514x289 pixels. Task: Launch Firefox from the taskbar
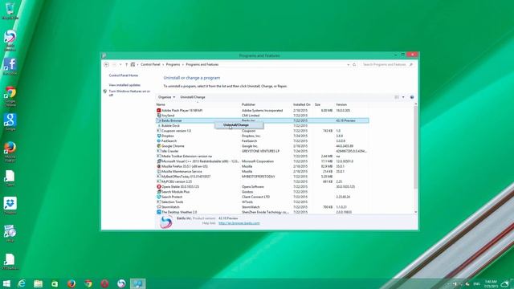(x=71, y=283)
